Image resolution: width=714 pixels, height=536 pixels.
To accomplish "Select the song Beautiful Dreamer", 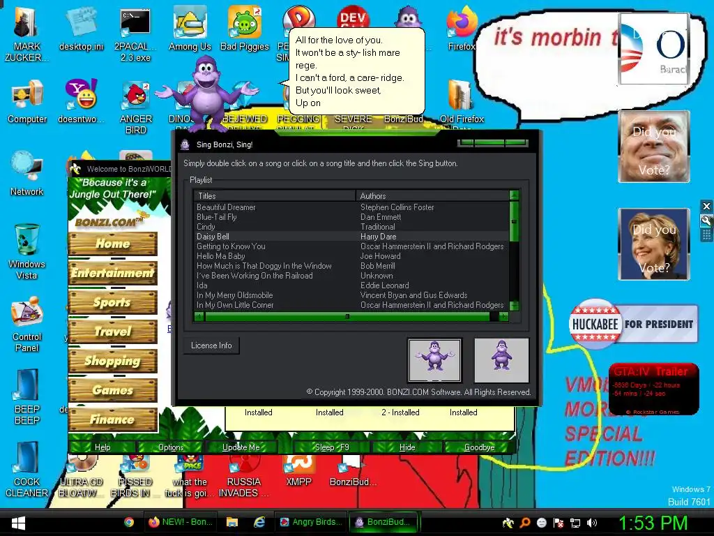I will click(x=351, y=207).
